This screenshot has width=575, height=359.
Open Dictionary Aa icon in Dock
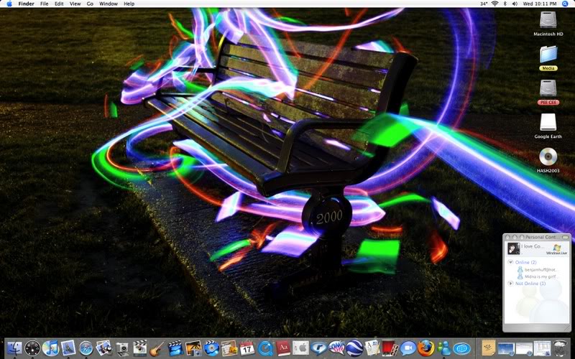coord(282,348)
